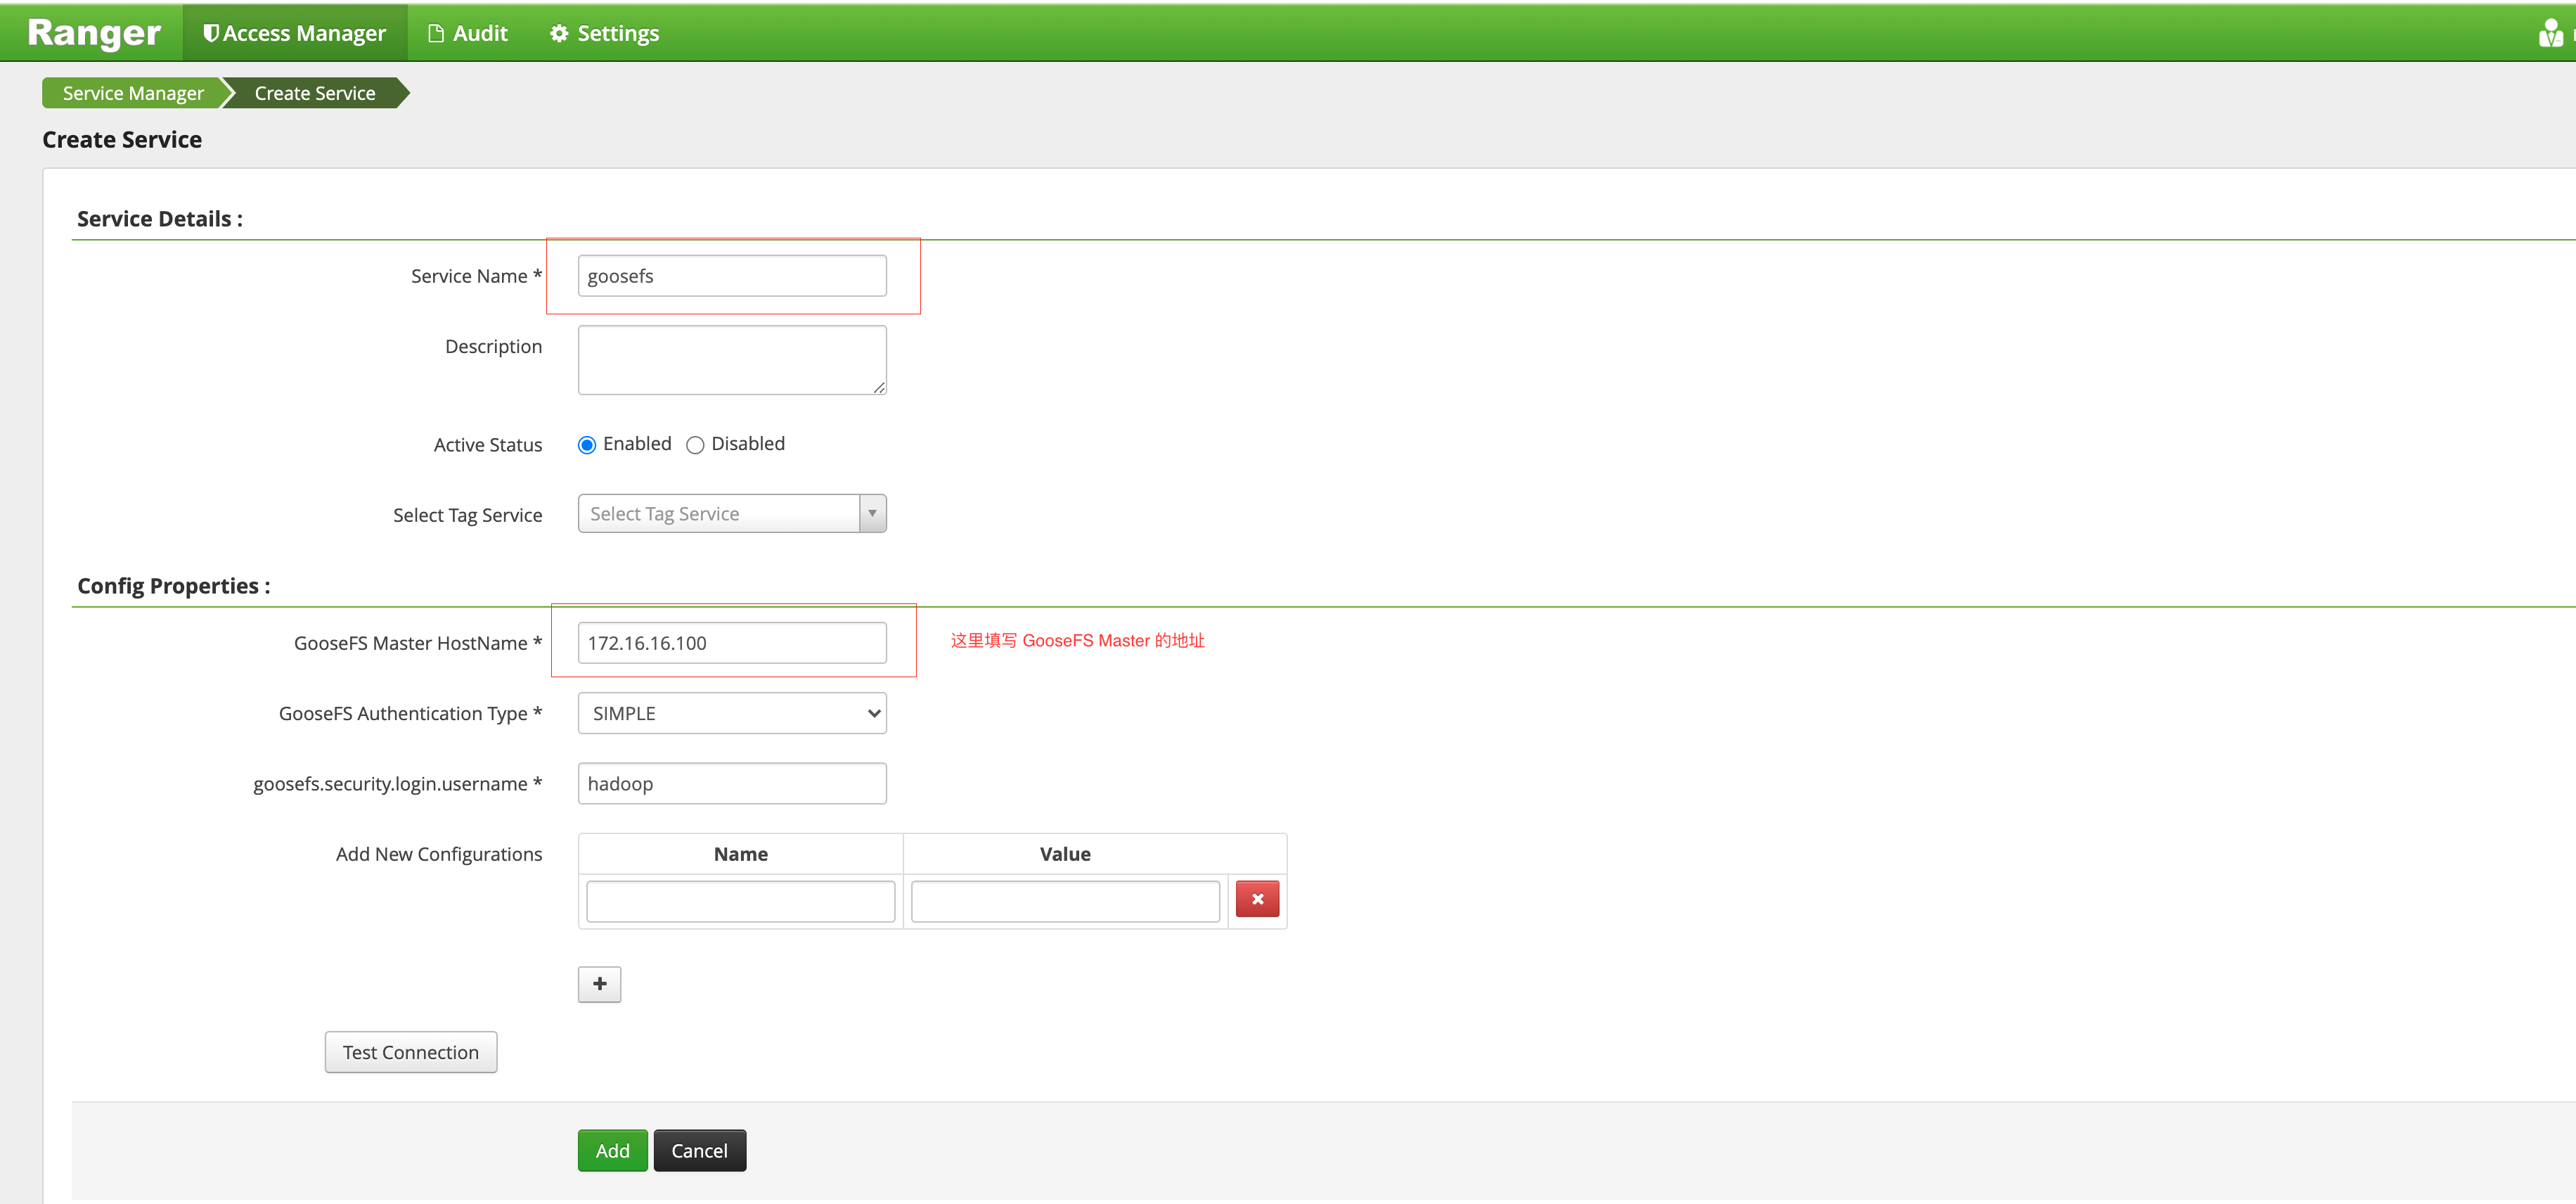
Task: Expand the Select Tag Service combo box
Action: tap(731, 513)
